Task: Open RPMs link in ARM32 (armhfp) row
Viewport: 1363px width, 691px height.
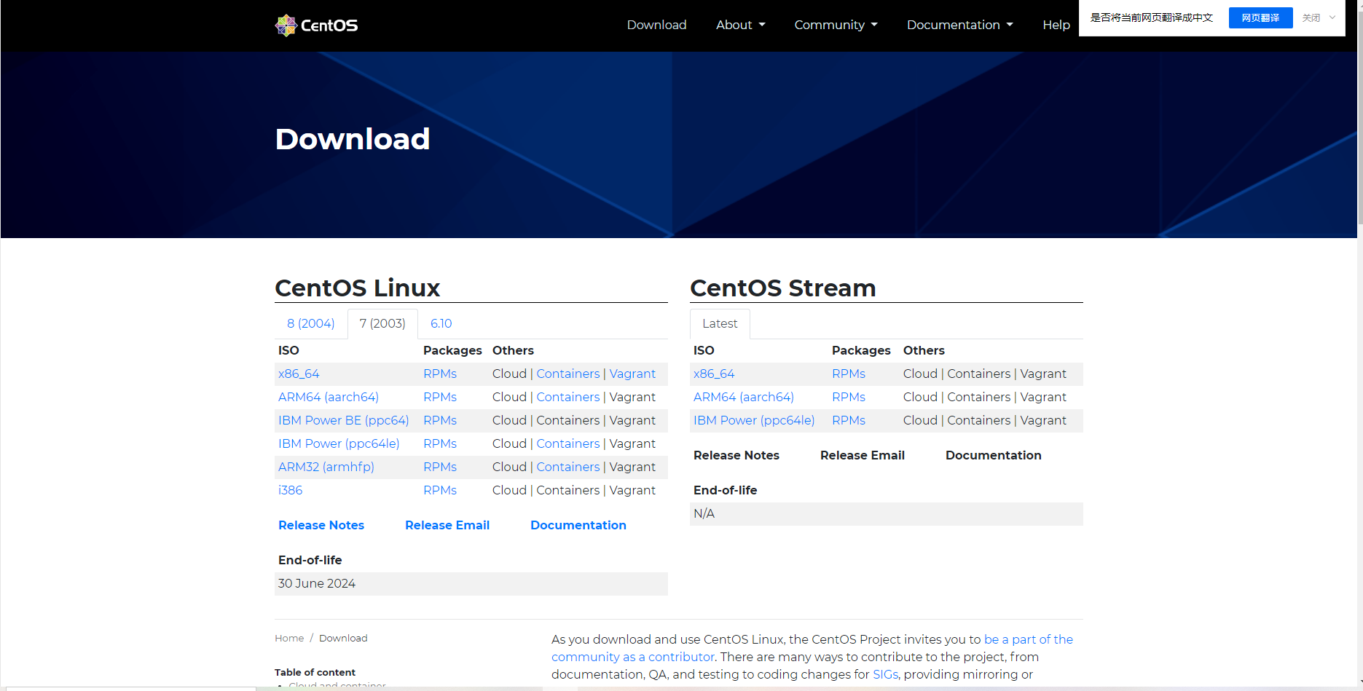Action: [440, 467]
